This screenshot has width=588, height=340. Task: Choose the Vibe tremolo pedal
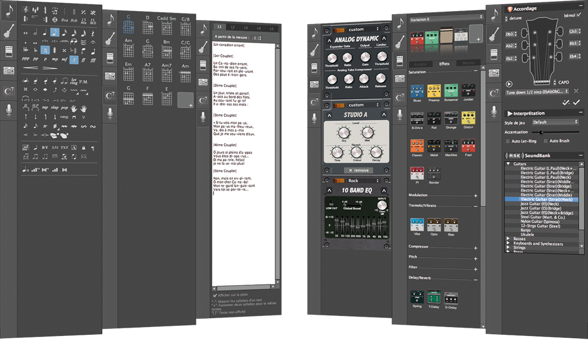417,226
